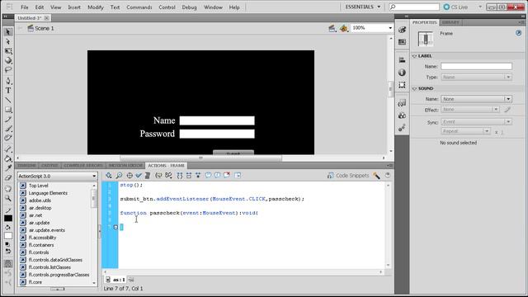Screen dimensions: 528x297
Task: Select the Rectangle tool
Action: click(x=8, y=110)
